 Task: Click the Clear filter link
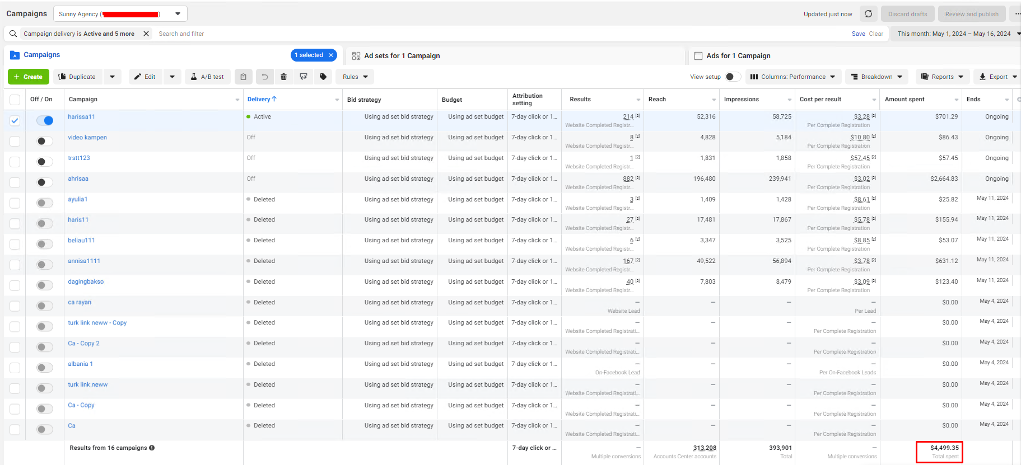(876, 34)
